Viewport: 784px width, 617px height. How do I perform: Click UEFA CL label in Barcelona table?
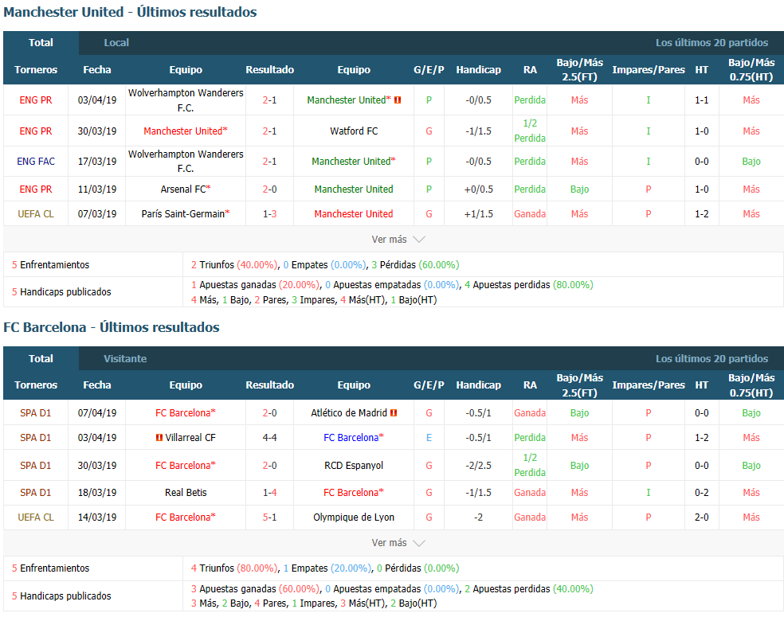coord(36,517)
